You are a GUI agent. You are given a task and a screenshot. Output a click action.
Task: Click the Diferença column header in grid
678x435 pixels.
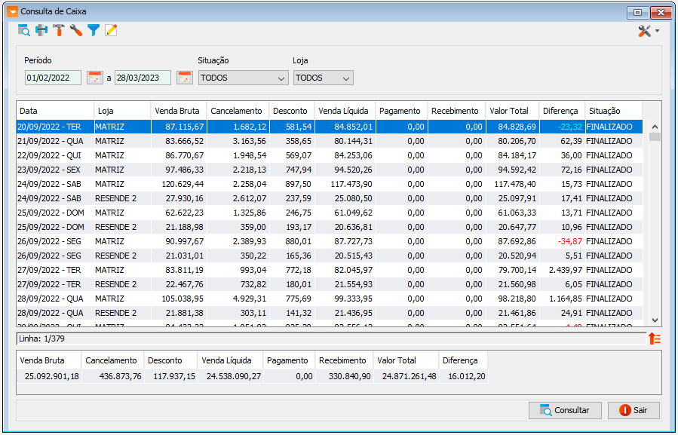pyautogui.click(x=560, y=111)
